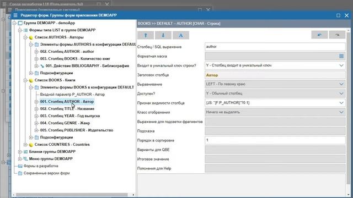Collapse the Группа DEMOAPP root node
The width and height of the screenshot is (353, 198).
[14, 23]
